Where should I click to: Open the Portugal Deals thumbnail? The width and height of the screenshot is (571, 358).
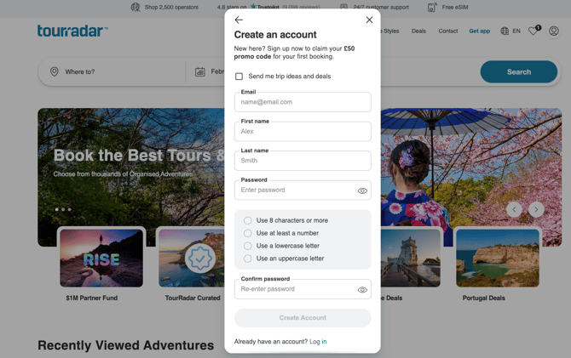pyautogui.click(x=498, y=258)
